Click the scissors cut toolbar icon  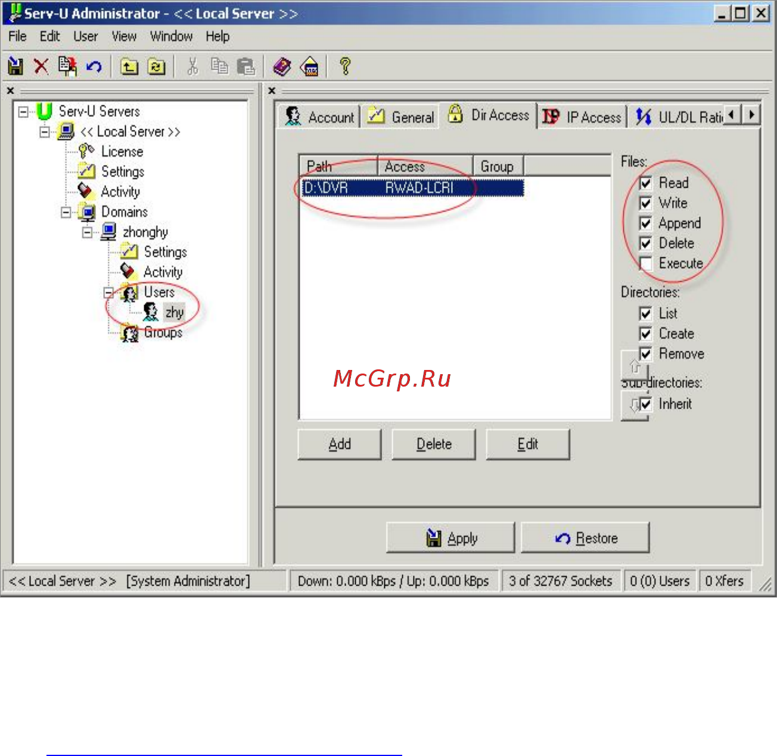point(192,66)
